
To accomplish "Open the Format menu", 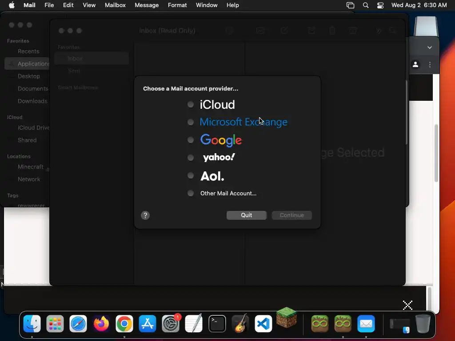I will (x=177, y=5).
